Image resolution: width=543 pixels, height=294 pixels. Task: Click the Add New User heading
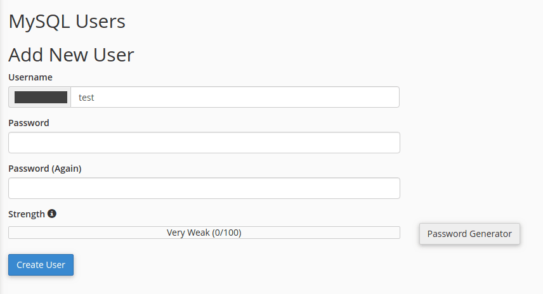coord(71,55)
